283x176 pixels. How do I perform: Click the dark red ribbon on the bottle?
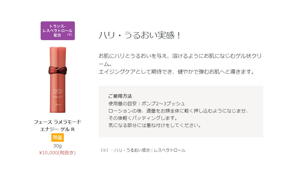(58, 70)
